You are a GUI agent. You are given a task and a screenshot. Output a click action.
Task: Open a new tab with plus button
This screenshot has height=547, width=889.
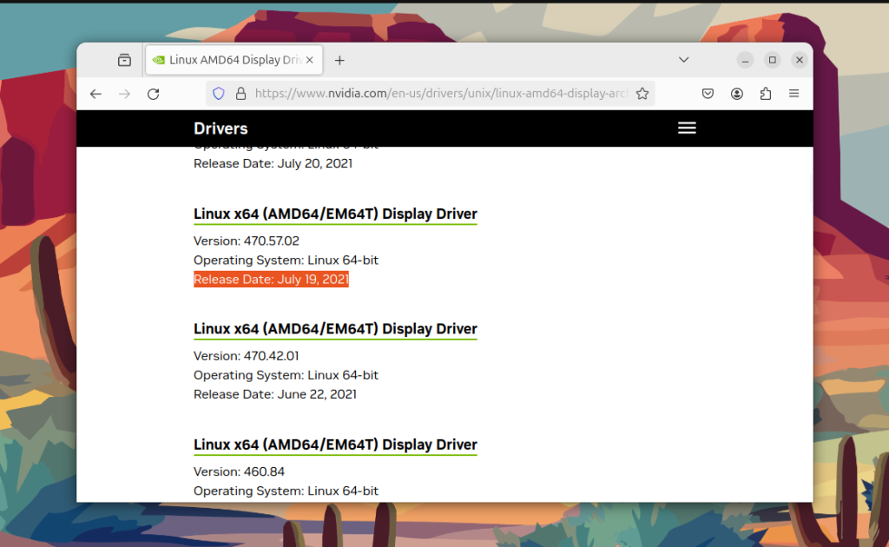[x=339, y=60]
